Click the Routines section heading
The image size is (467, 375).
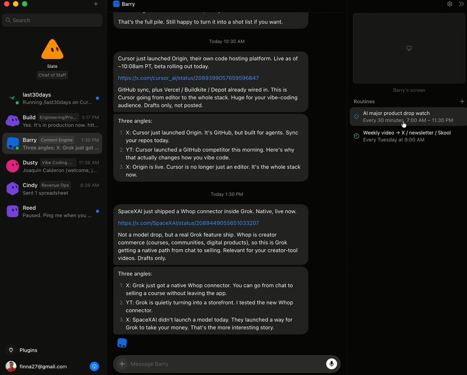point(364,102)
